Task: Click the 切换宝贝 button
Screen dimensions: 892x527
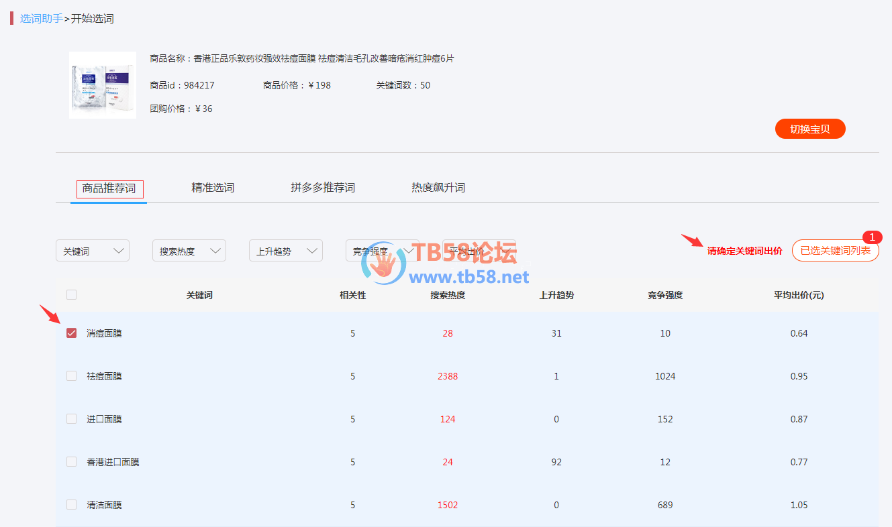Action: [x=809, y=129]
